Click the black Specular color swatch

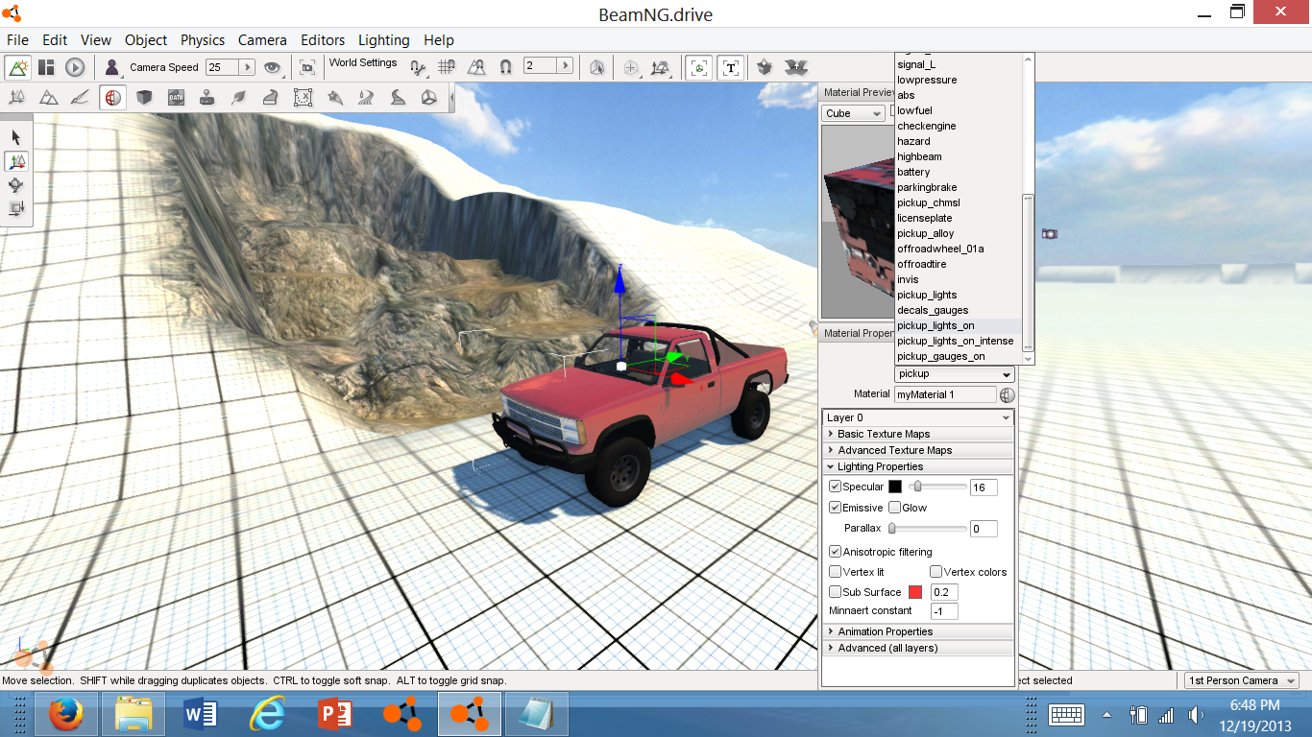tap(895, 487)
